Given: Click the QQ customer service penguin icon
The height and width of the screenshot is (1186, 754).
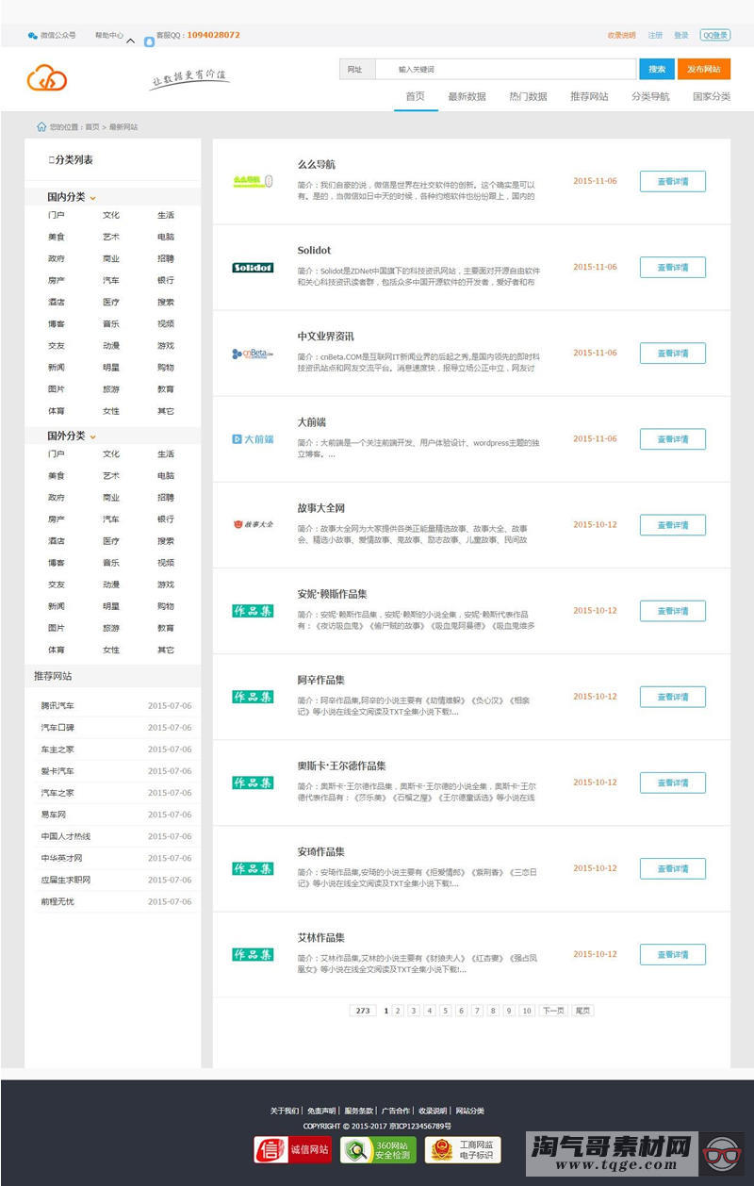Looking at the screenshot, I should coord(149,41).
